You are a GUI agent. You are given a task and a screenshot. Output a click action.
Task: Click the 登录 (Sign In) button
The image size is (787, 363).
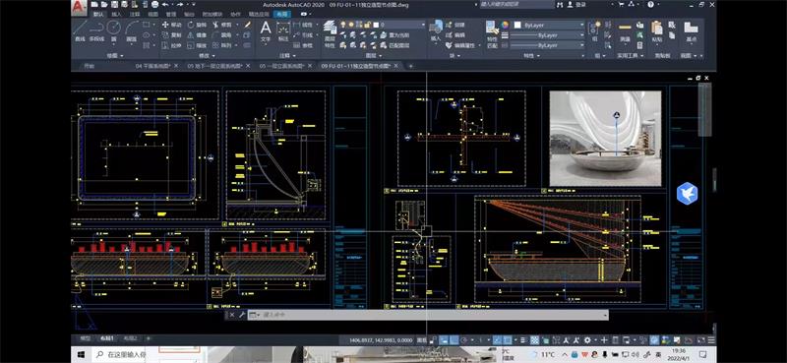click(581, 5)
